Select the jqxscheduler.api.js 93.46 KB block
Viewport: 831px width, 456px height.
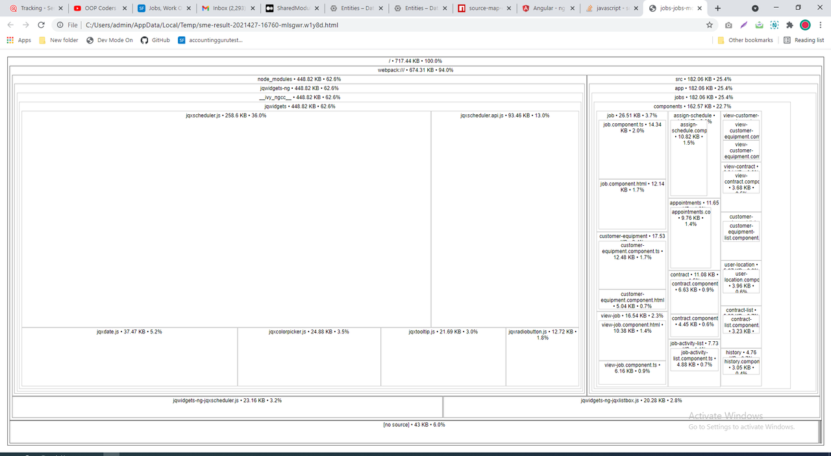[504, 219]
